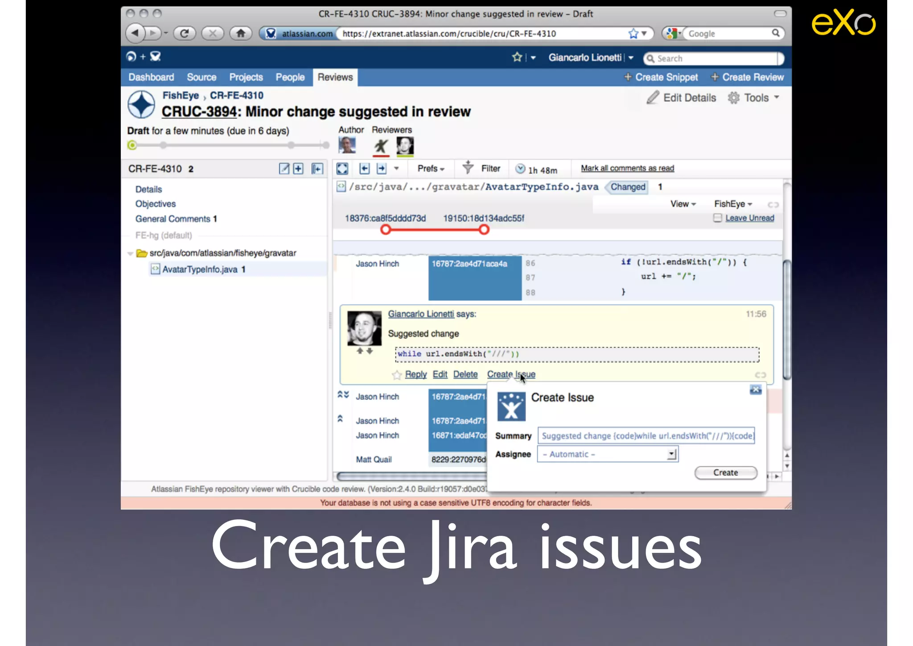Open the favourites dropdown arrow
The height and width of the screenshot is (646, 913).
(x=533, y=58)
